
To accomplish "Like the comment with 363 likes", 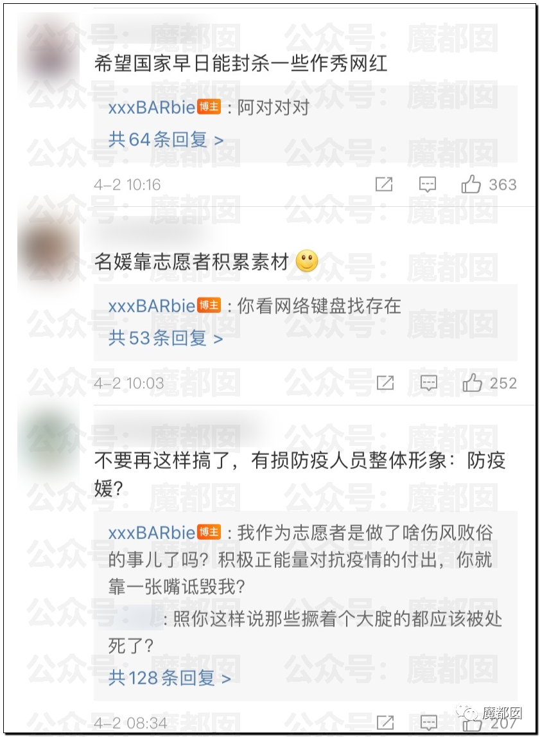I will click(471, 184).
